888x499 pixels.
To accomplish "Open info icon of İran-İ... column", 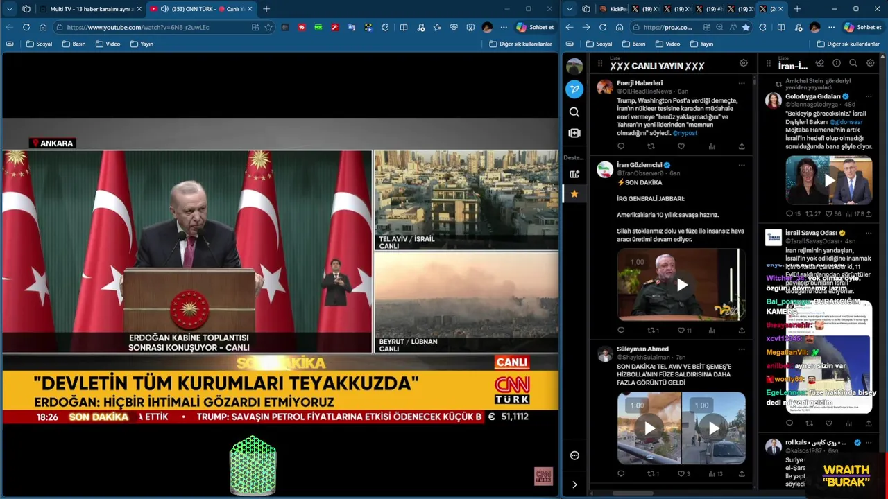I will click(837, 63).
